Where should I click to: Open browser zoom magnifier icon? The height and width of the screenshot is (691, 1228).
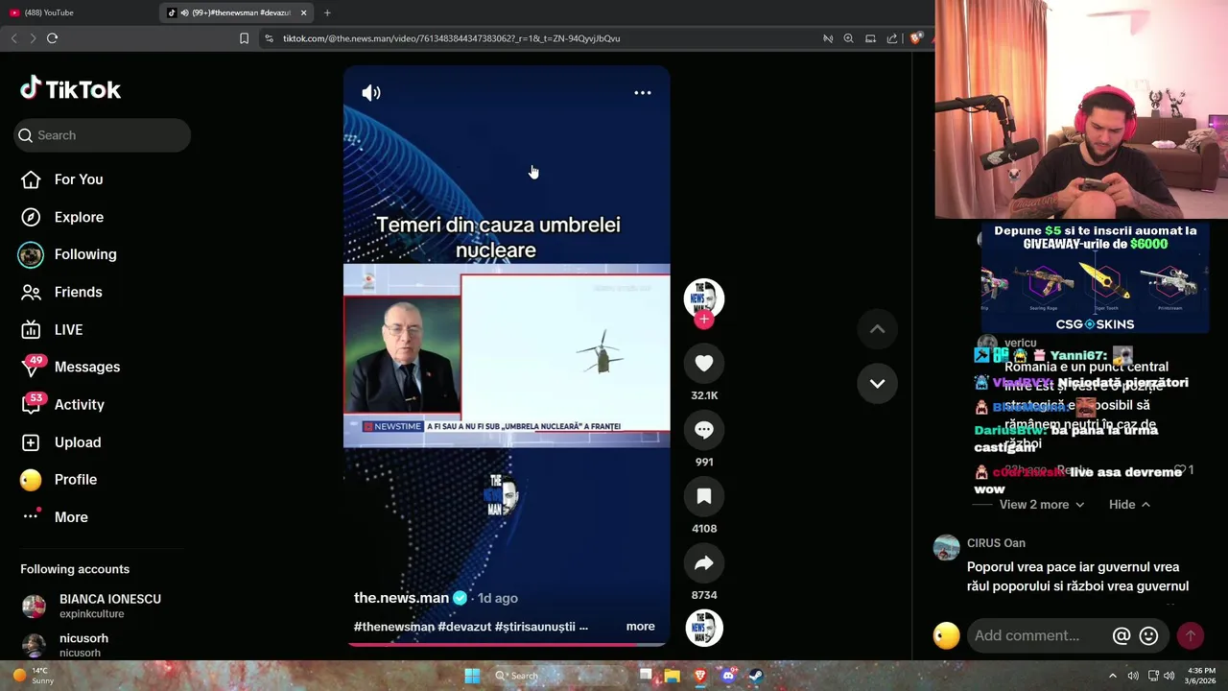pos(848,38)
